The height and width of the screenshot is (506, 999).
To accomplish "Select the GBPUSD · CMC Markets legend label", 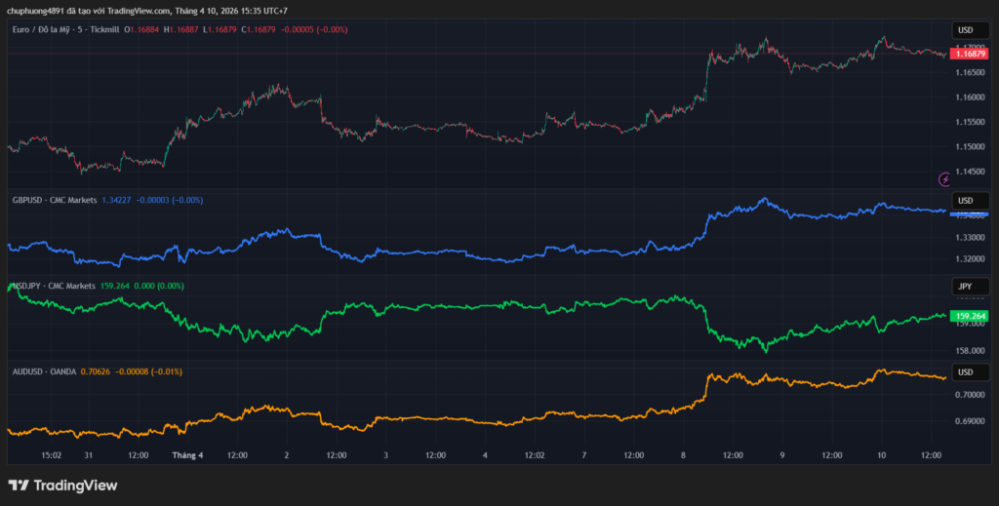I will [x=54, y=200].
